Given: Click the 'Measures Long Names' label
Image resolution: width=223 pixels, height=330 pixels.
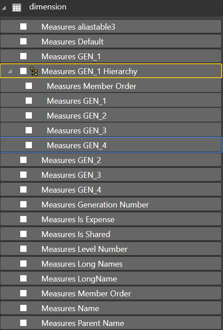Looking at the screenshot, I should pos(82,264).
